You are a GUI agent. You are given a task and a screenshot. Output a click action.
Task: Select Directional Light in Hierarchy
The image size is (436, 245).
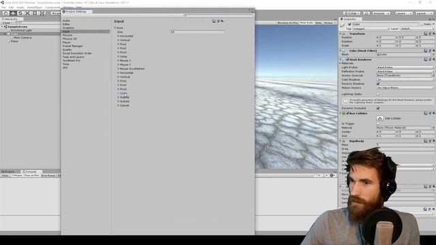coord(21,30)
